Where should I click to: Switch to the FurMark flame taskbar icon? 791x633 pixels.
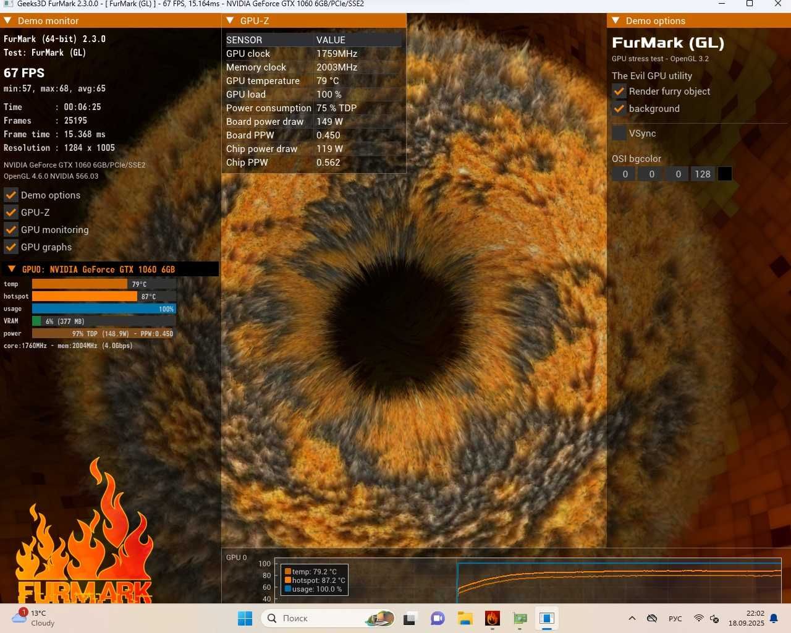coord(493,618)
